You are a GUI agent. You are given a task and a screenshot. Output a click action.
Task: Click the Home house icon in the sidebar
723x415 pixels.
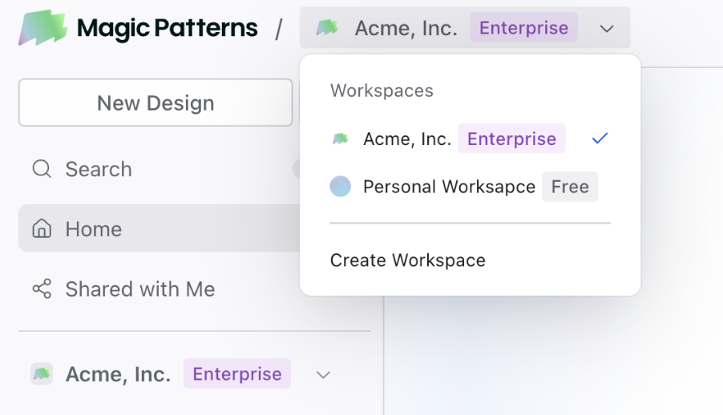(x=41, y=229)
